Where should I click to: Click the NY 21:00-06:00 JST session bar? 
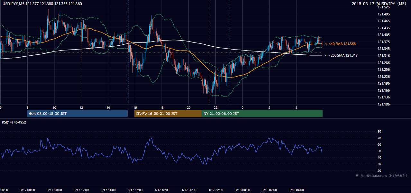pyautogui.click(x=262, y=114)
